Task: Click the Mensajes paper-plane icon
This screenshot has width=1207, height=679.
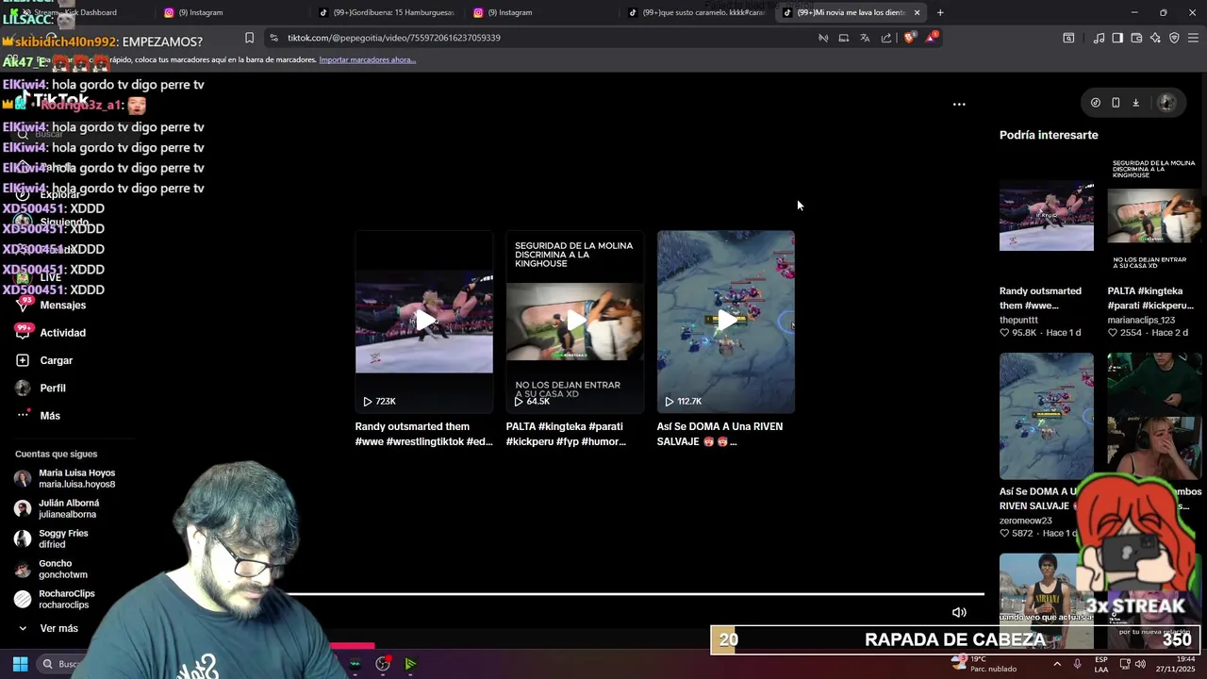Action: coord(23,305)
